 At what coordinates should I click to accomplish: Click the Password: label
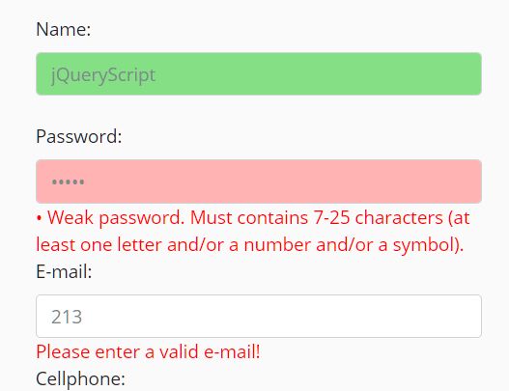(79, 136)
